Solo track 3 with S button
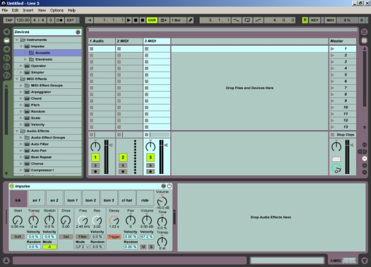The image size is (371, 267). pyautogui.click(x=150, y=165)
